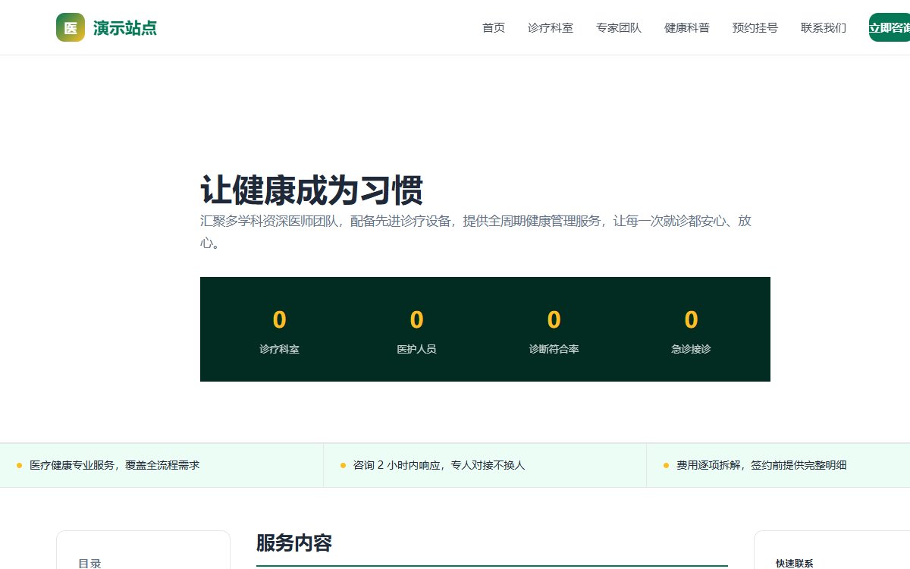
Task: Go to 首页 in navigation
Action: click(494, 28)
